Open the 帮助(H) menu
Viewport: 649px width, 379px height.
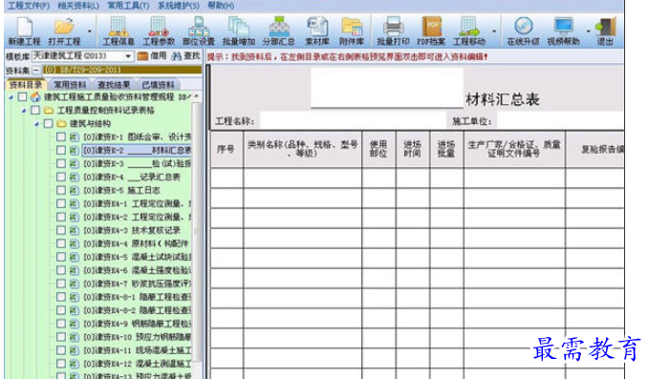coord(221,6)
